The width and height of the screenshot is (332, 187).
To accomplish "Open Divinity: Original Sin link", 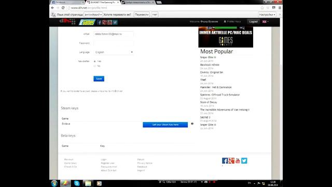I will coord(212,72).
